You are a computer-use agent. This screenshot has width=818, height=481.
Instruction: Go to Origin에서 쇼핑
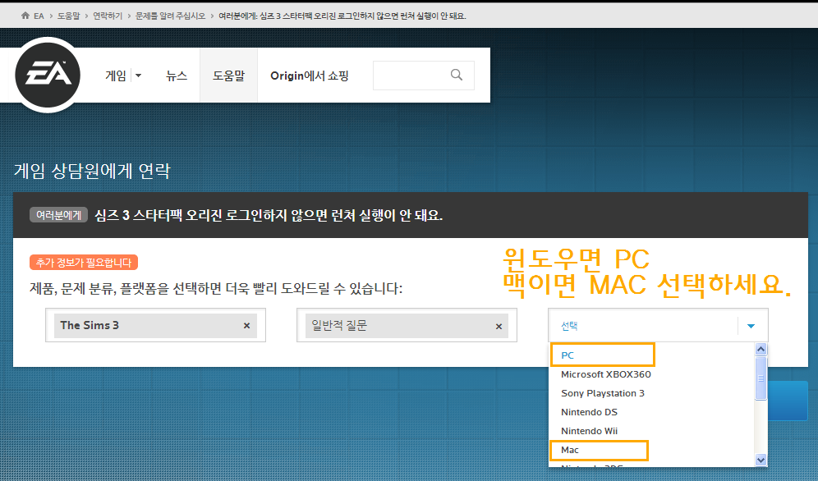coord(310,76)
